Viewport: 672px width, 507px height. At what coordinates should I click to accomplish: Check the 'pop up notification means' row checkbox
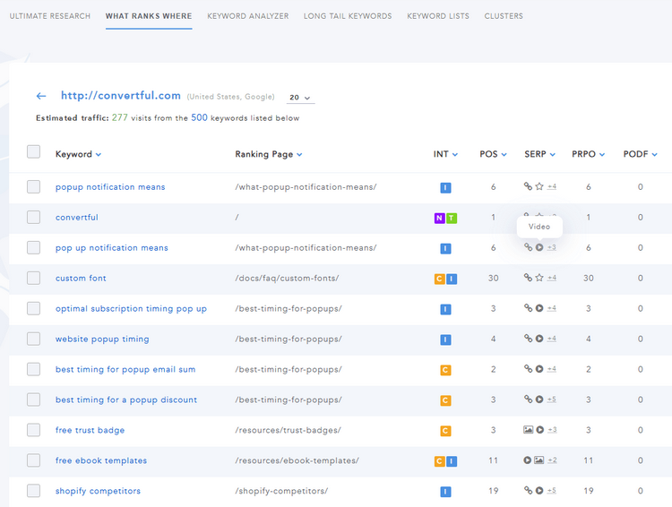(x=33, y=247)
